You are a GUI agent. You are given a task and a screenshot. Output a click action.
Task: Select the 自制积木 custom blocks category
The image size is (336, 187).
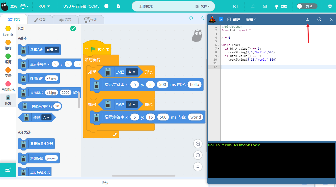click(8, 86)
